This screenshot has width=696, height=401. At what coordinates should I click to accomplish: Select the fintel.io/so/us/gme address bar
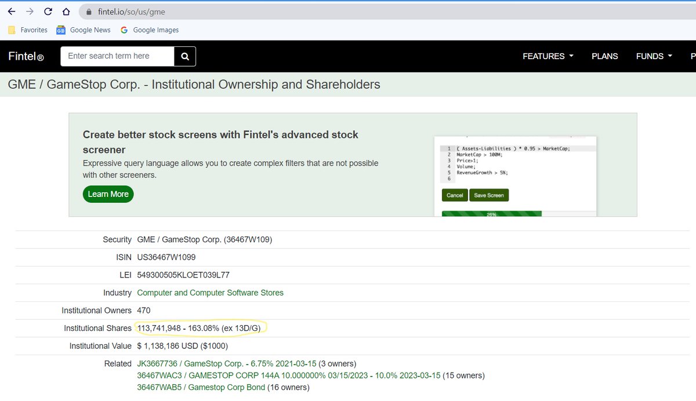(389, 12)
